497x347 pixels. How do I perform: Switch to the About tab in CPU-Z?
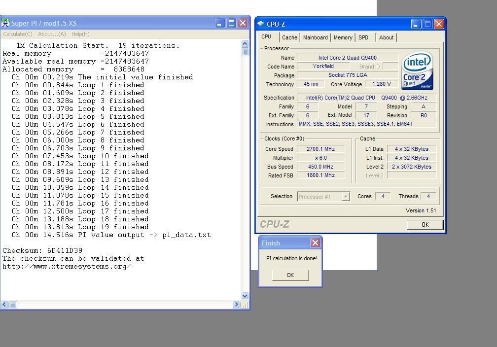pyautogui.click(x=387, y=38)
